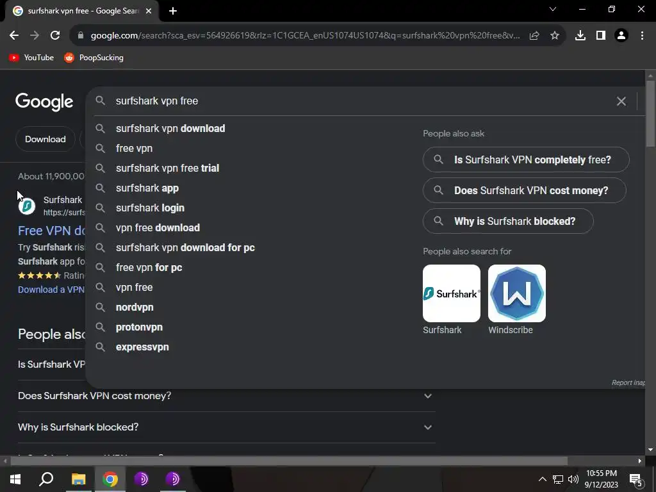Open the second purple Tor Browser taskbar icon
Viewport: 656px width, 492px height.
point(172,479)
